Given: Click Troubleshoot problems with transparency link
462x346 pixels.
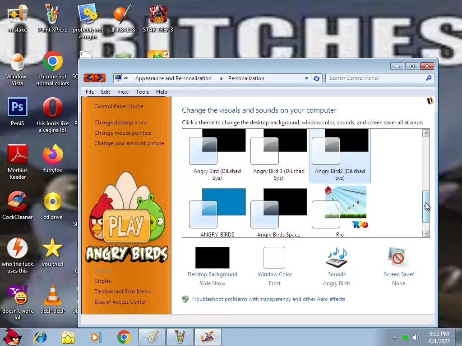Looking at the screenshot, I should coord(268,299).
